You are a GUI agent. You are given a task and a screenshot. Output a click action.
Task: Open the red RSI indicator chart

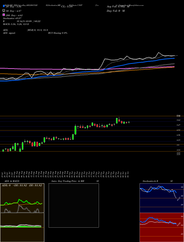coord(162,227)
